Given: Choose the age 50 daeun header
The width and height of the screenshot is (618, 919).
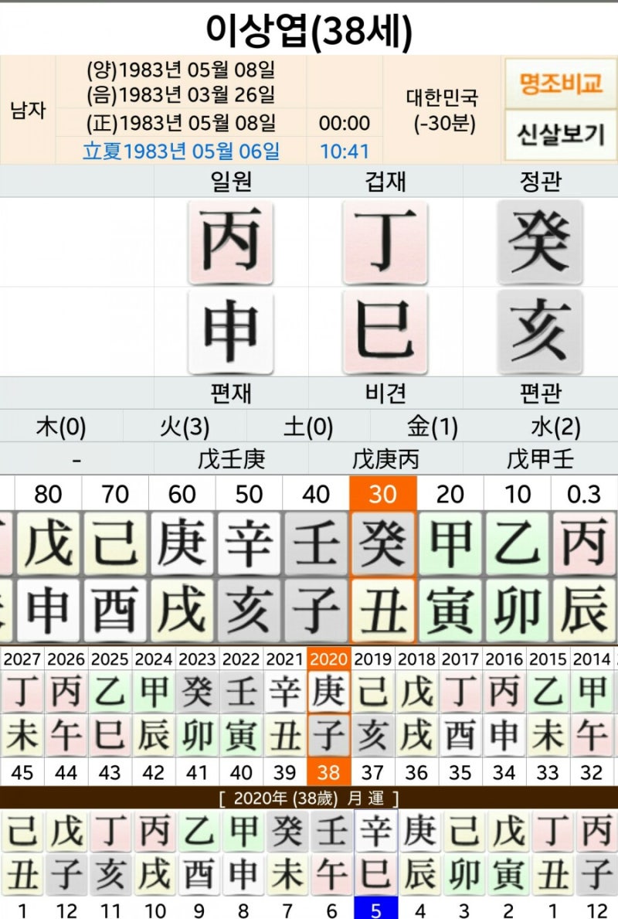Looking at the screenshot, I should point(249,493).
